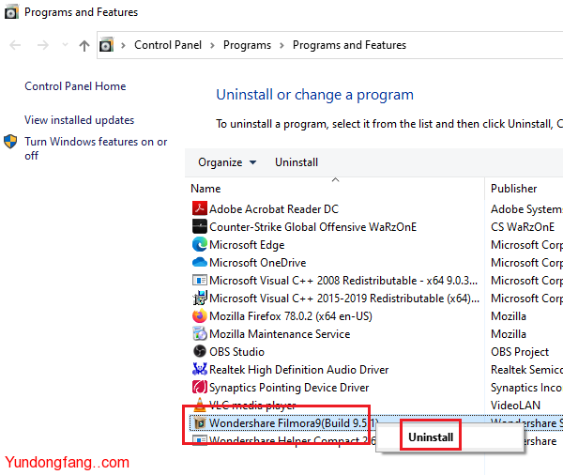Select Wondershare Filmora9 entry name

pos(293,423)
